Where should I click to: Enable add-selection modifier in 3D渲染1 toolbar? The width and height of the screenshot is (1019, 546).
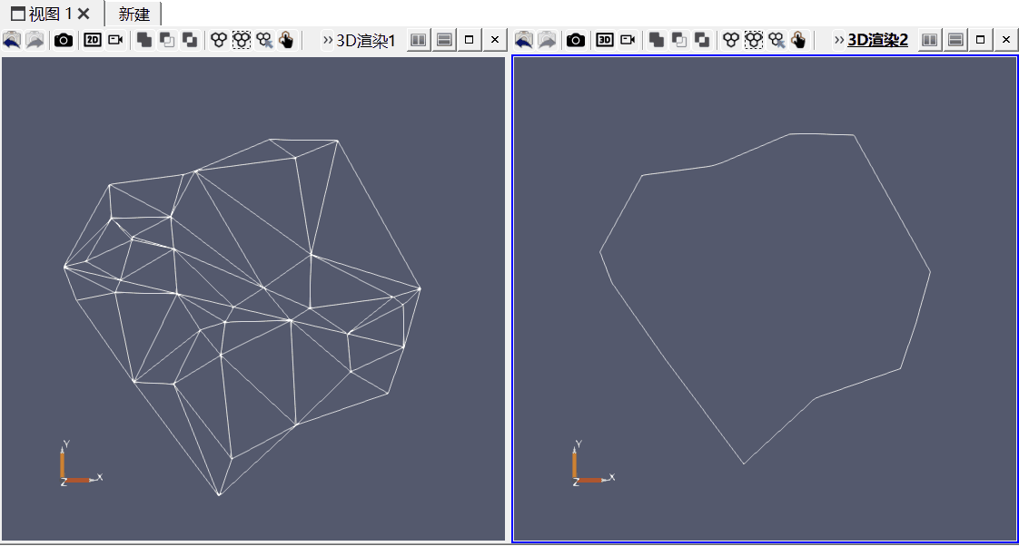click(144, 40)
